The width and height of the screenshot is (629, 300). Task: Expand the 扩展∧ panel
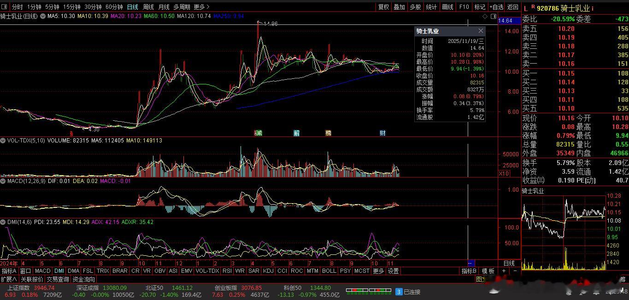pyautogui.click(x=9, y=279)
